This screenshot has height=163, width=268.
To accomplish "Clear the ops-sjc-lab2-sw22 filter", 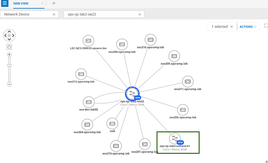I will click(x=139, y=14).
